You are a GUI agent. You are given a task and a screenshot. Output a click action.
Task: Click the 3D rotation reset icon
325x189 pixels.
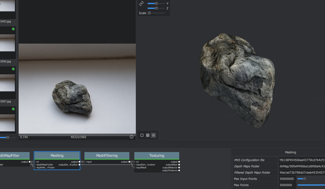pos(142,3)
